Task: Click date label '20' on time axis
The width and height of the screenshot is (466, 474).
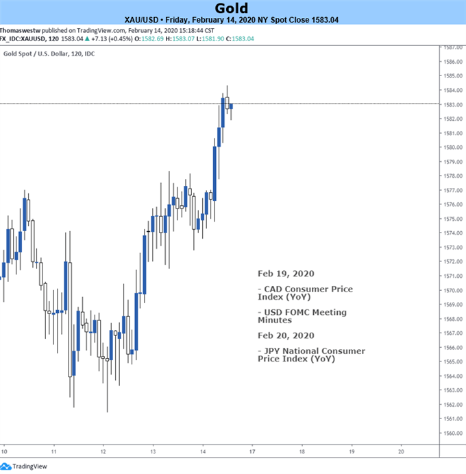Action: point(401,451)
